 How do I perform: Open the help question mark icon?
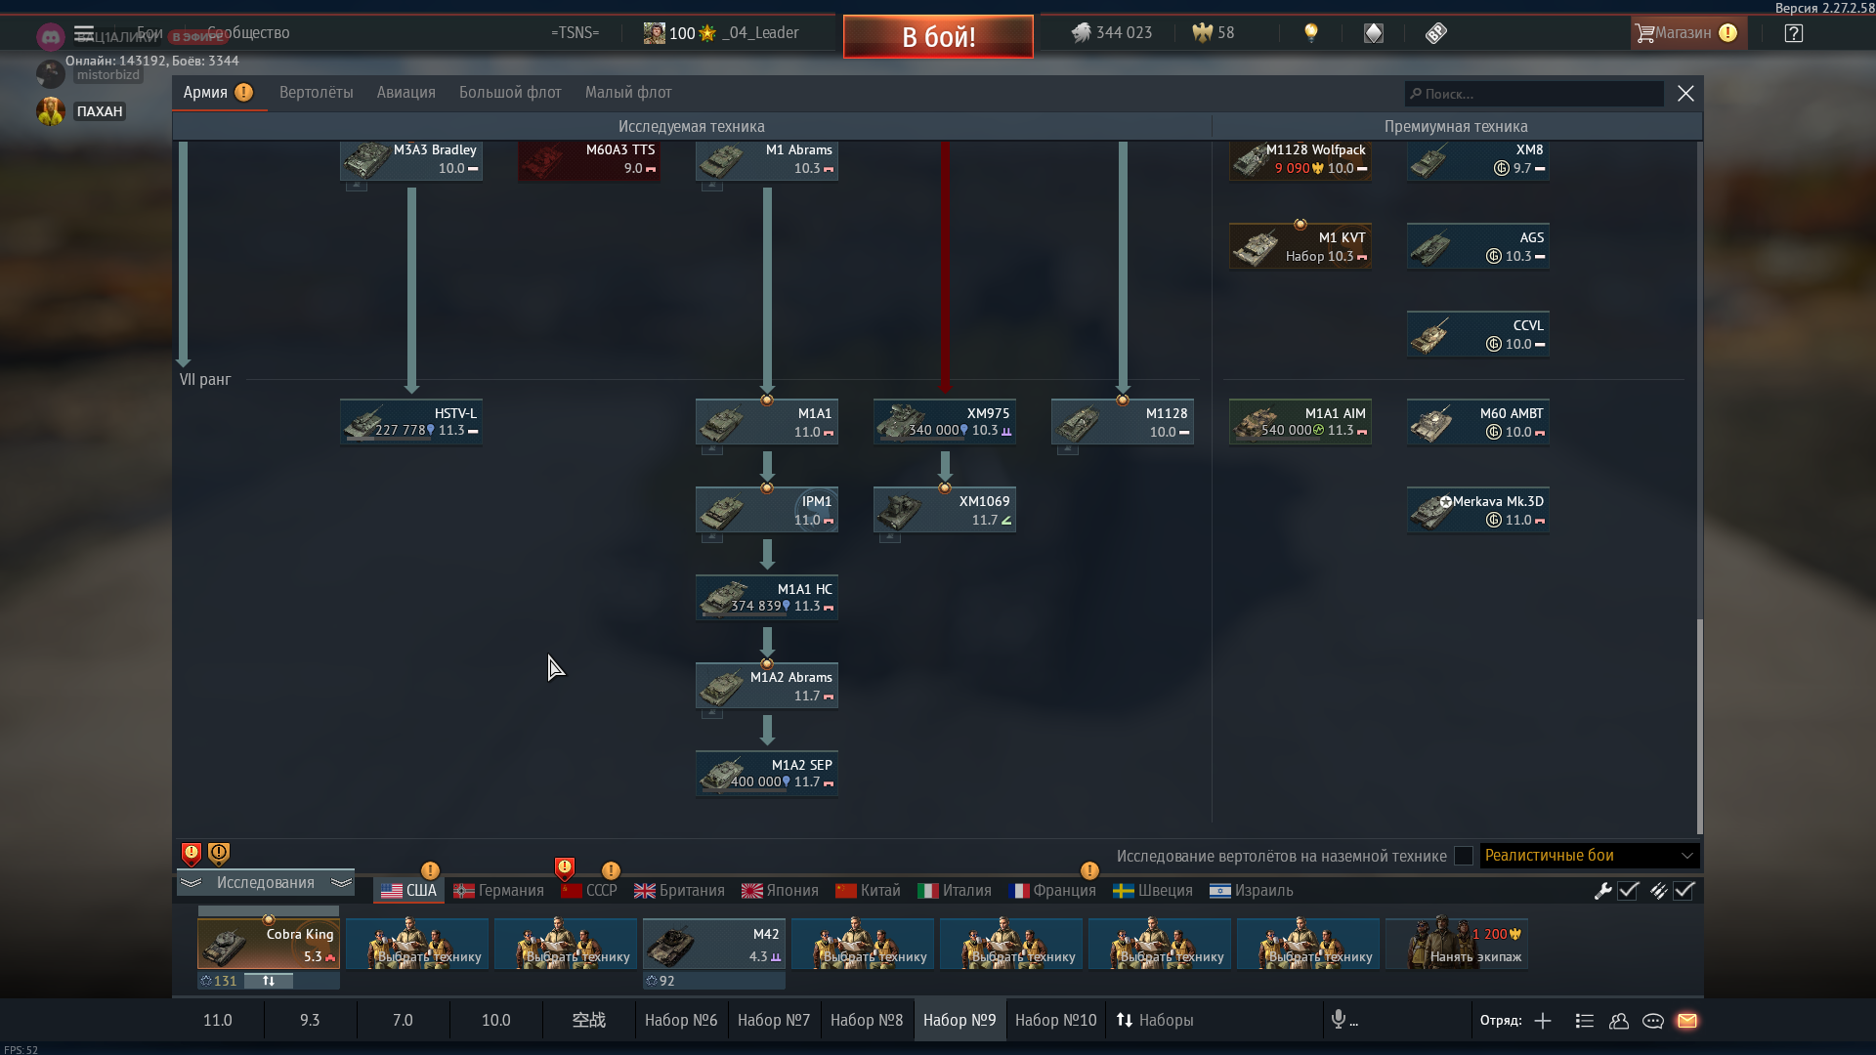pyautogui.click(x=1794, y=32)
